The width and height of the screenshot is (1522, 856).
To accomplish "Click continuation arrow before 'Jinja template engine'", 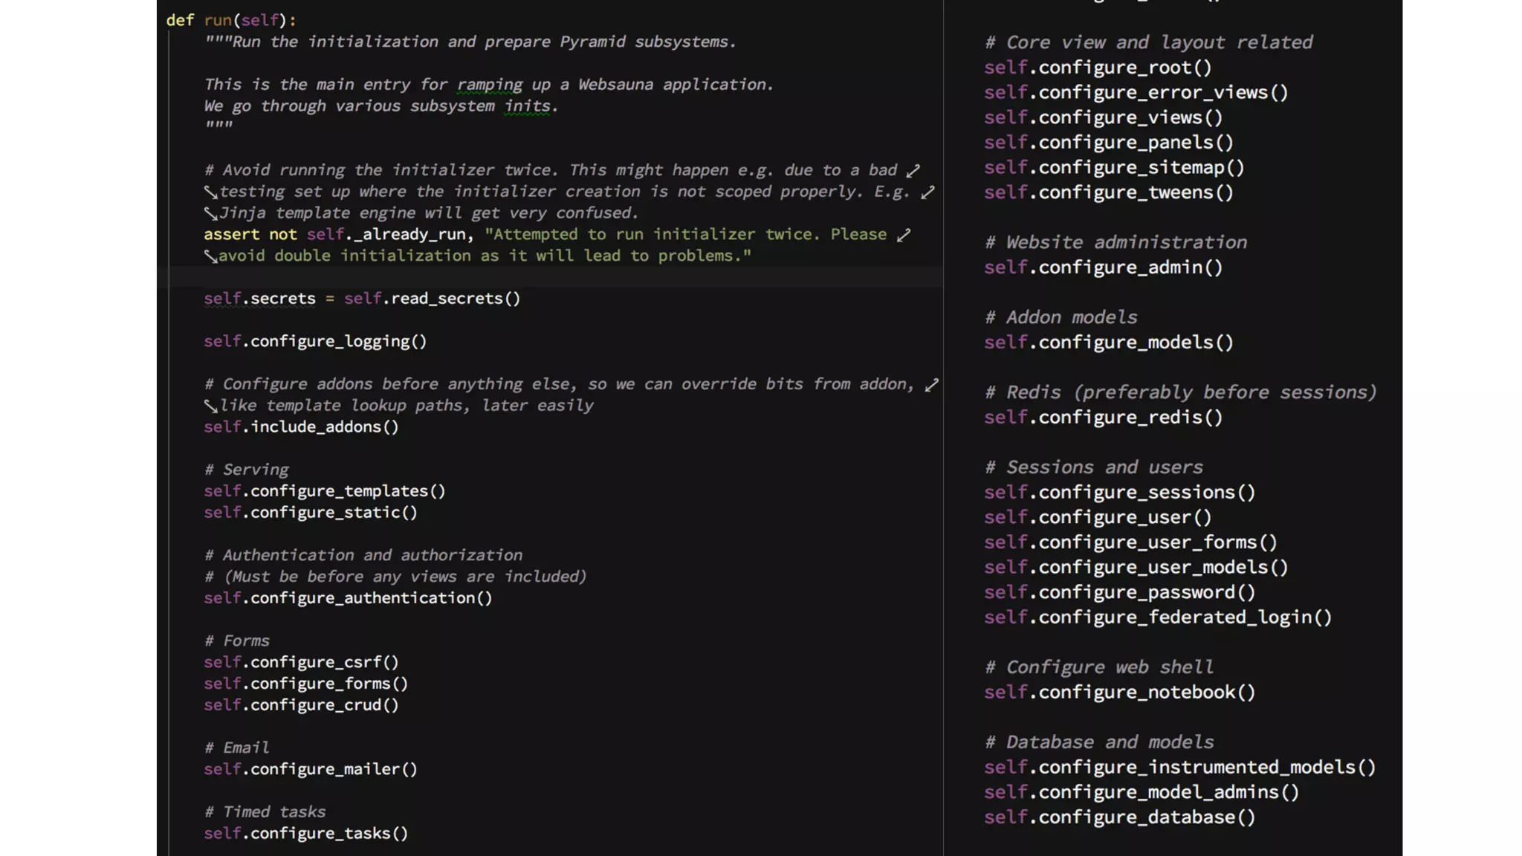I will [x=211, y=214].
